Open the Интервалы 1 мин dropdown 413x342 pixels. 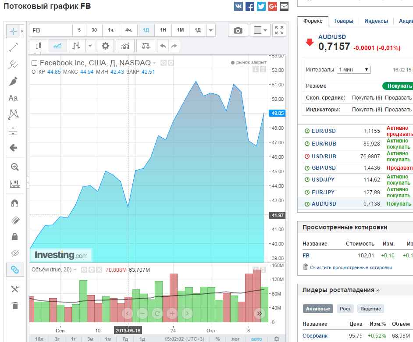click(x=353, y=70)
